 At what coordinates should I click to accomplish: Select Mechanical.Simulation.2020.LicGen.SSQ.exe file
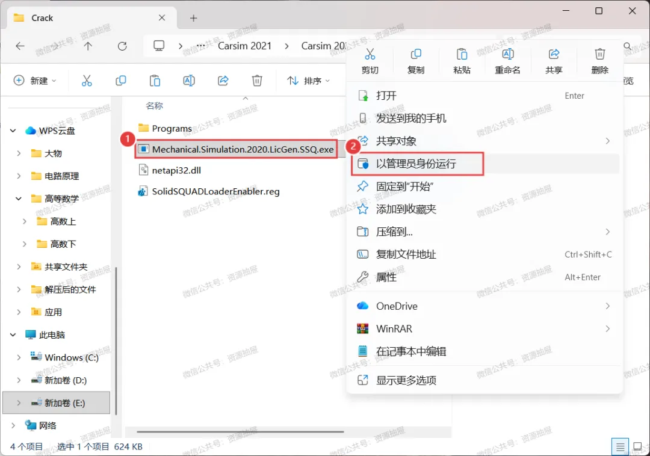pos(237,149)
